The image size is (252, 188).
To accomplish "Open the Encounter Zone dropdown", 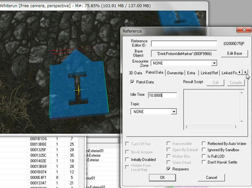I will (x=214, y=63).
